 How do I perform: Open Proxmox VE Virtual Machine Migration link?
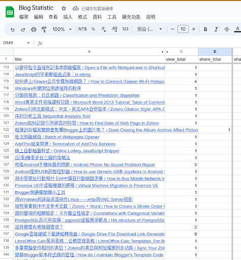86,185
